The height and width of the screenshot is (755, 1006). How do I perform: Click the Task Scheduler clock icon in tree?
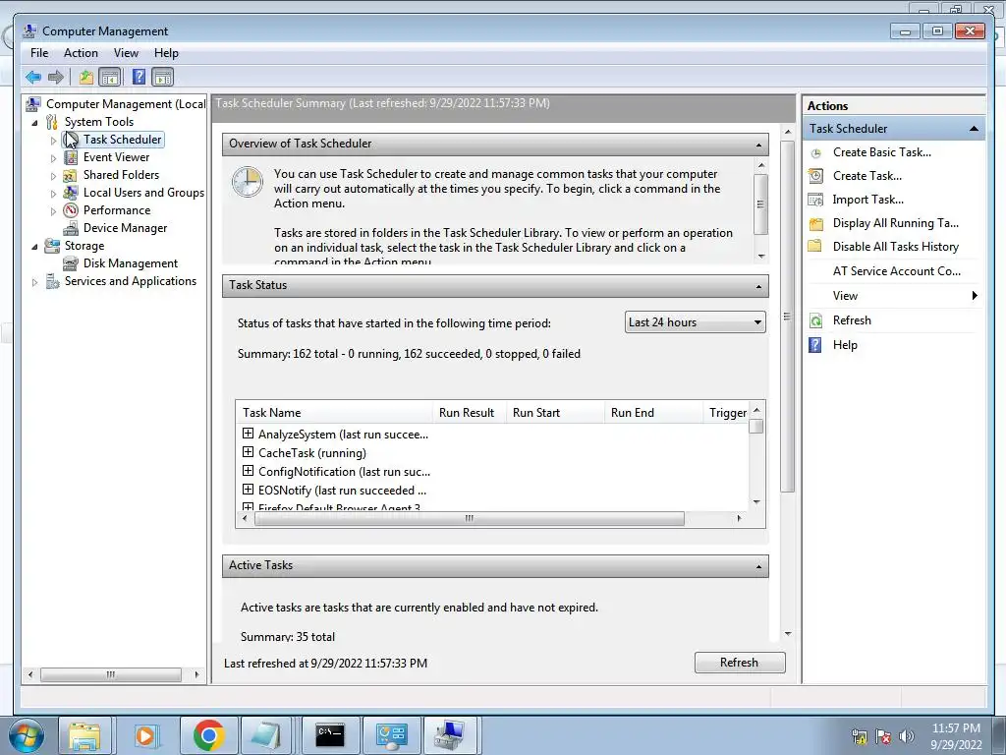coord(71,140)
